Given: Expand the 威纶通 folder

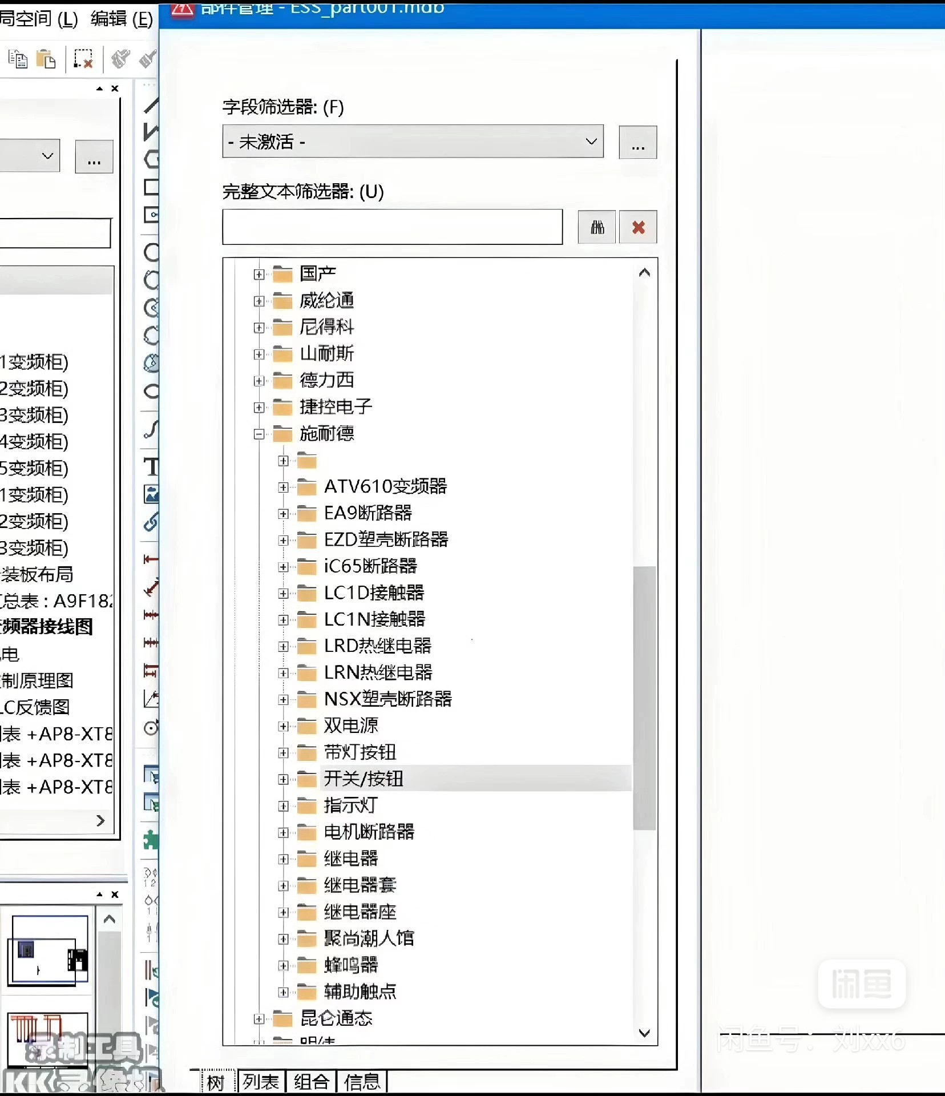Looking at the screenshot, I should [259, 301].
